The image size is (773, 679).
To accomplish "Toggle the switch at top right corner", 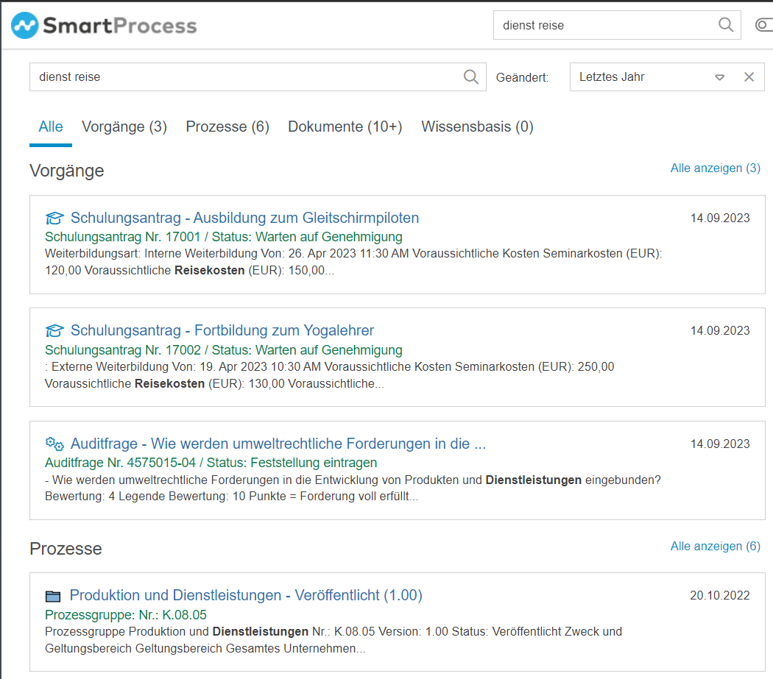I will pyautogui.click(x=764, y=25).
